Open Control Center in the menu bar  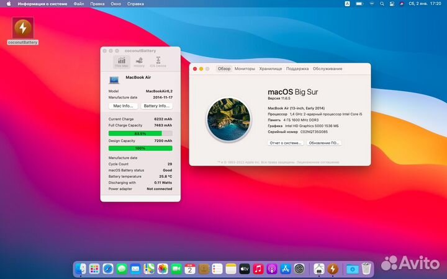(x=392, y=4)
